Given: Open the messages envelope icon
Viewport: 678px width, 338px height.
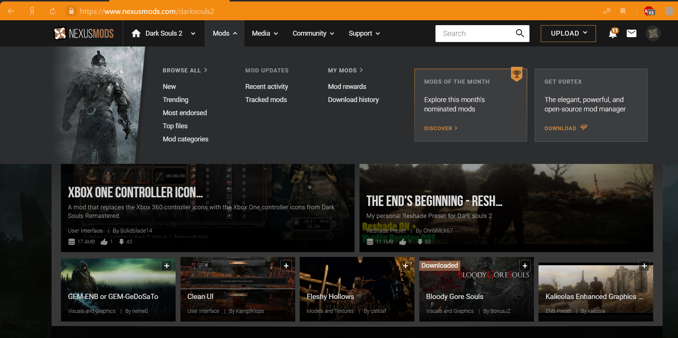Looking at the screenshot, I should 632,33.
